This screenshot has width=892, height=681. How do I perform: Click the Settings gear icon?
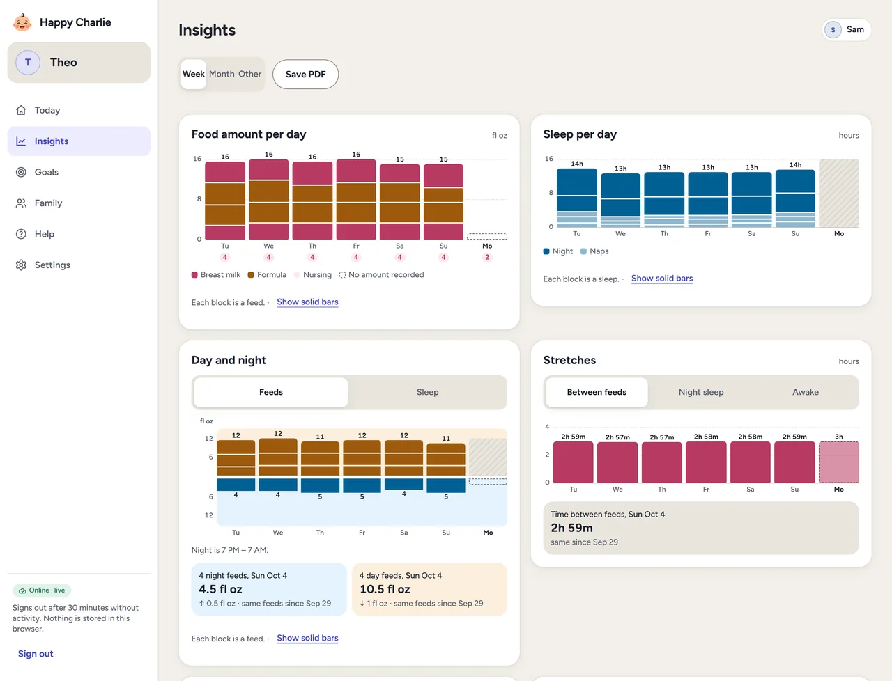click(x=21, y=265)
